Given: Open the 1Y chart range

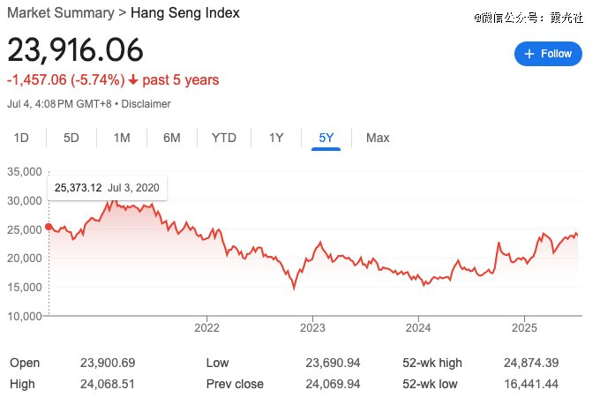Looking at the screenshot, I should [x=276, y=138].
